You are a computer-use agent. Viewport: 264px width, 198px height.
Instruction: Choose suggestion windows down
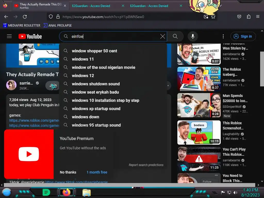click(x=113, y=117)
